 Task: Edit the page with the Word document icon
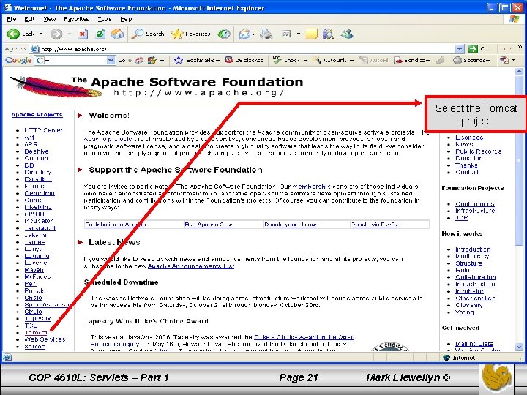286,34
